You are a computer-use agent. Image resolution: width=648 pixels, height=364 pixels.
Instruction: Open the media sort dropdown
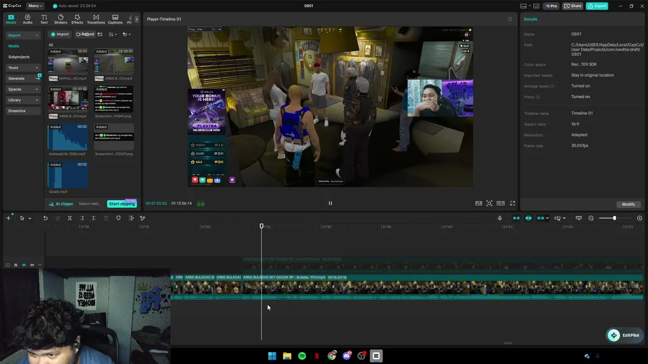pos(113,34)
